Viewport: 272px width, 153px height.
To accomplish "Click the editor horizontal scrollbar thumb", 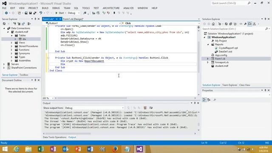I will [92, 98].
